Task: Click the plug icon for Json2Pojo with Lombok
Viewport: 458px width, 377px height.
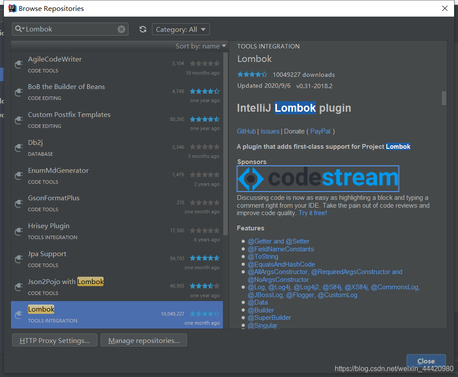Action: point(19,287)
